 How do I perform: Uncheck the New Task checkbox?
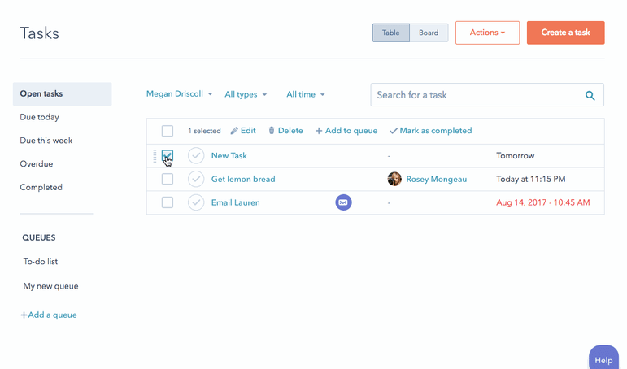coord(168,155)
